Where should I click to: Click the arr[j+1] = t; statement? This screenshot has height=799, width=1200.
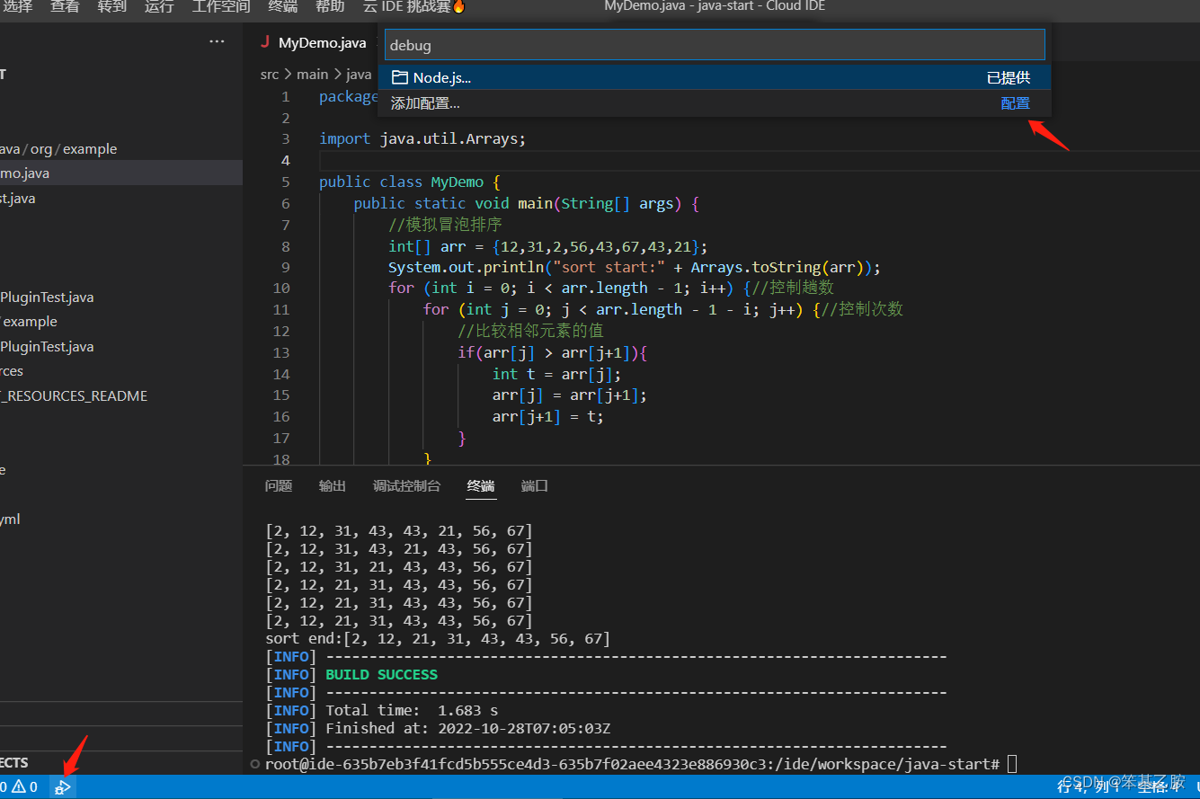(x=547, y=417)
